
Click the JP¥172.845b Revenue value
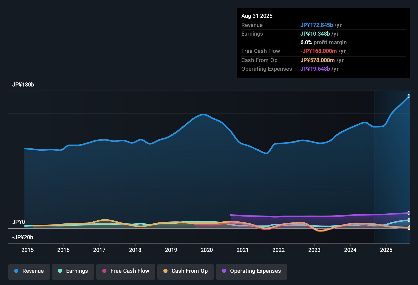[x=317, y=25]
